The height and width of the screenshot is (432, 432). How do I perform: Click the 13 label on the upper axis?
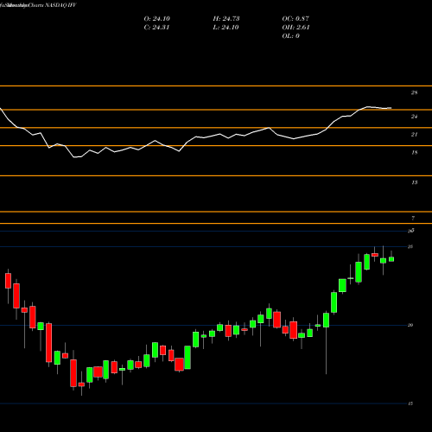point(414,182)
